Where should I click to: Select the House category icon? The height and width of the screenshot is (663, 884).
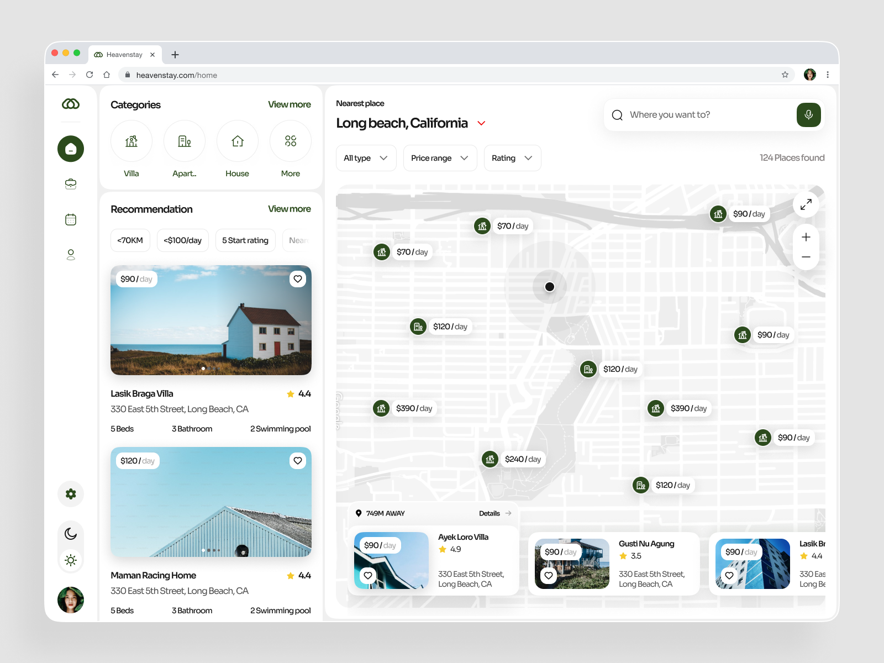(237, 141)
